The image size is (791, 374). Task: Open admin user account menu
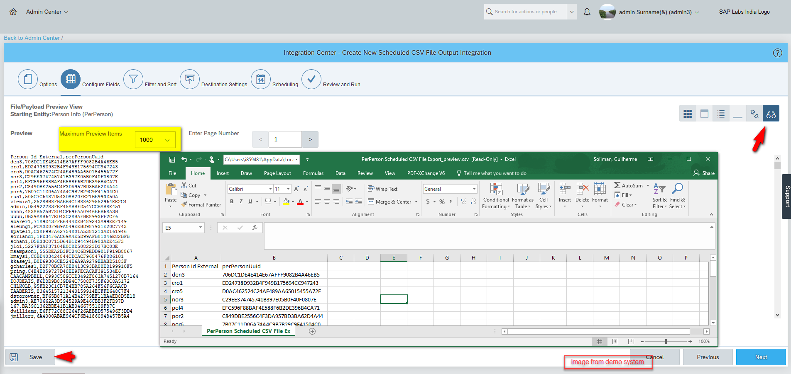click(659, 12)
